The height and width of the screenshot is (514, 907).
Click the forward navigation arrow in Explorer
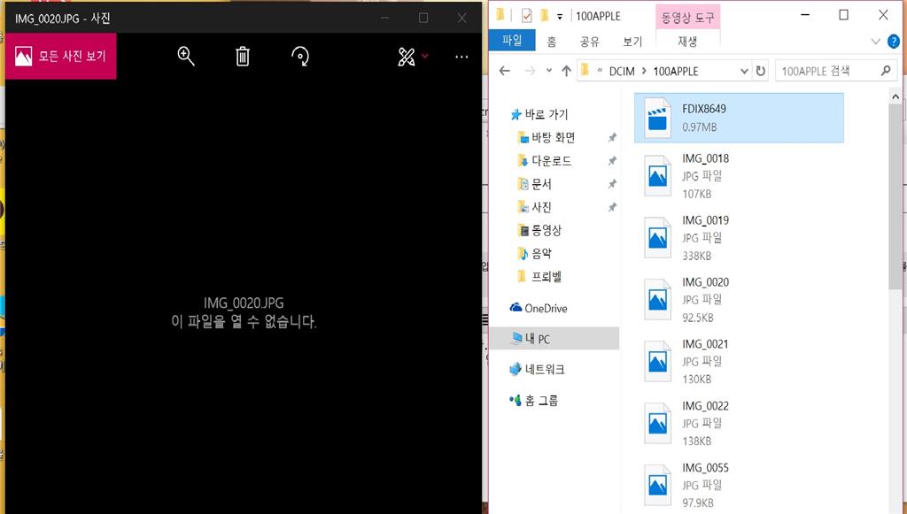[530, 71]
